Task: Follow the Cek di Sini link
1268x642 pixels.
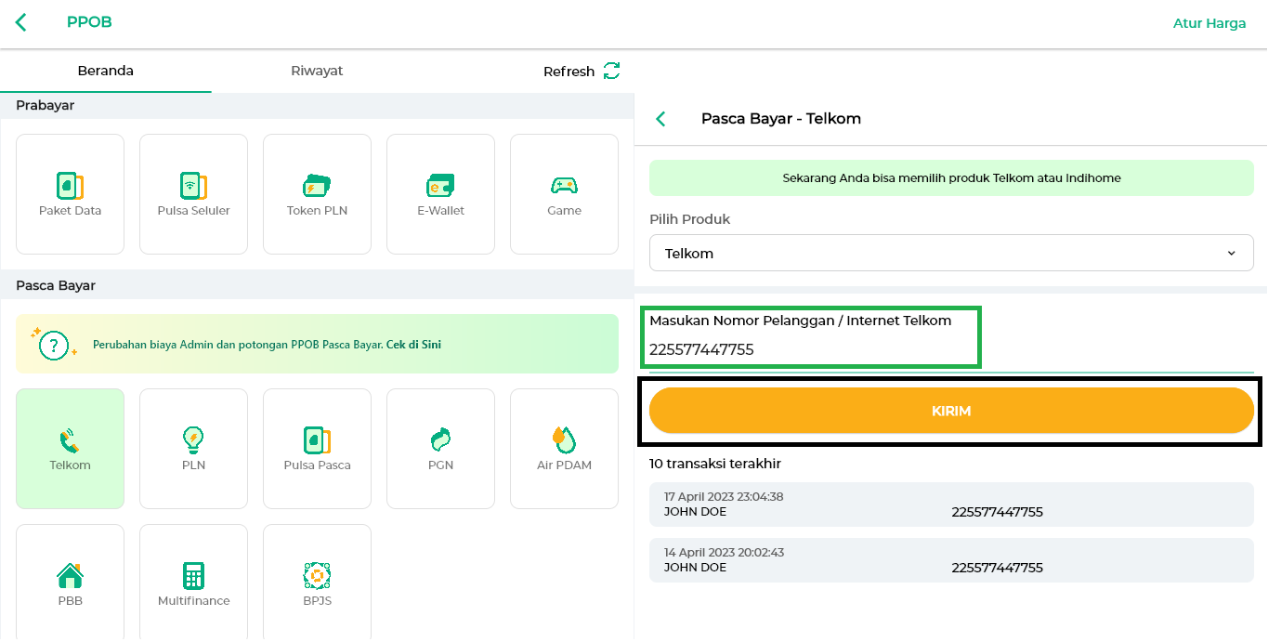Action: pos(413,345)
